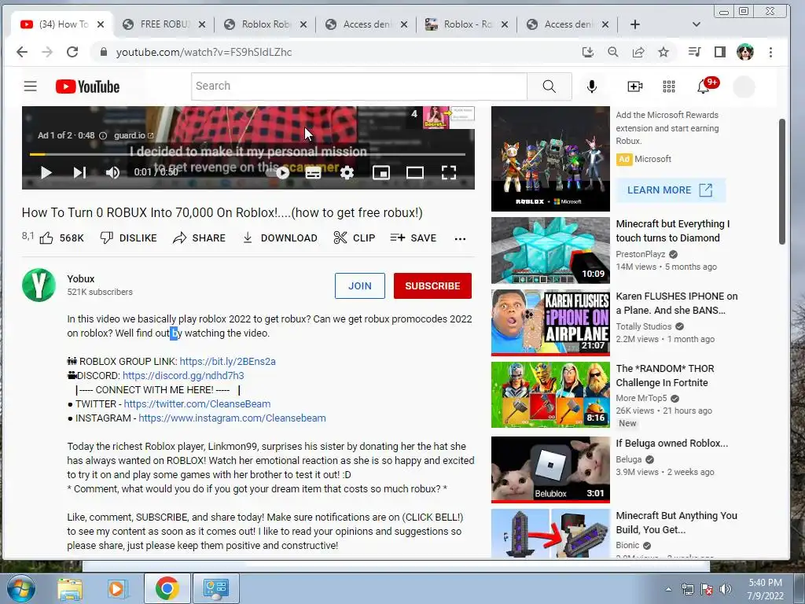Open Windows Start button

point(21,588)
